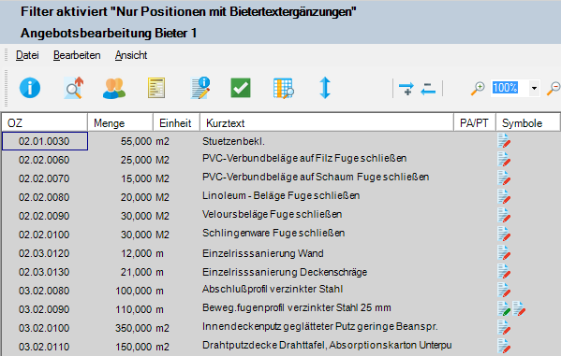Select cell 03.02.0110

coord(44,347)
